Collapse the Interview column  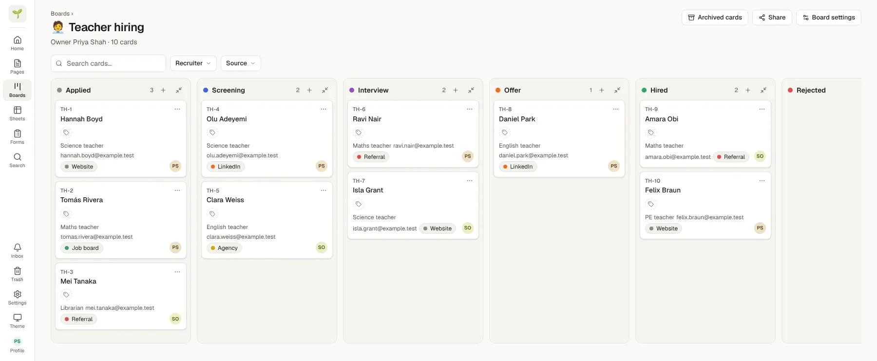471,90
